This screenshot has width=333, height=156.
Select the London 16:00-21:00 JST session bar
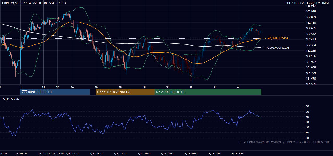tap(125, 92)
